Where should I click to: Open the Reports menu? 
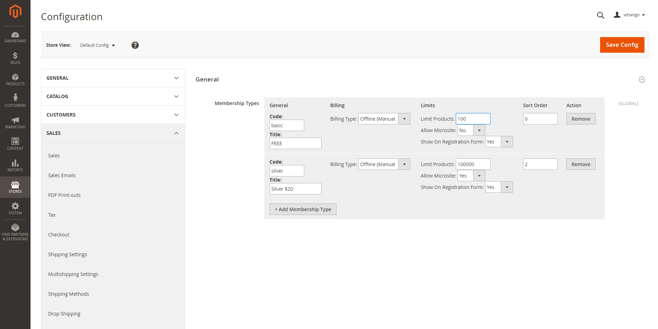(x=15, y=166)
